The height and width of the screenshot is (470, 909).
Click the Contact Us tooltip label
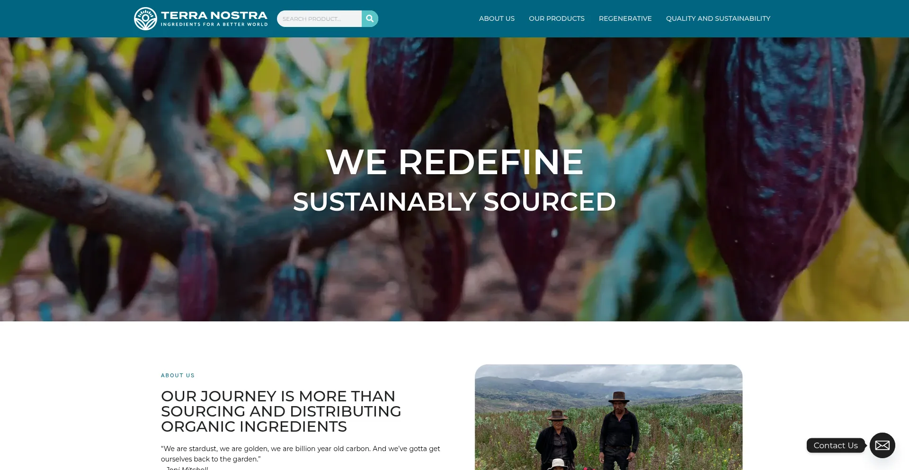click(836, 445)
